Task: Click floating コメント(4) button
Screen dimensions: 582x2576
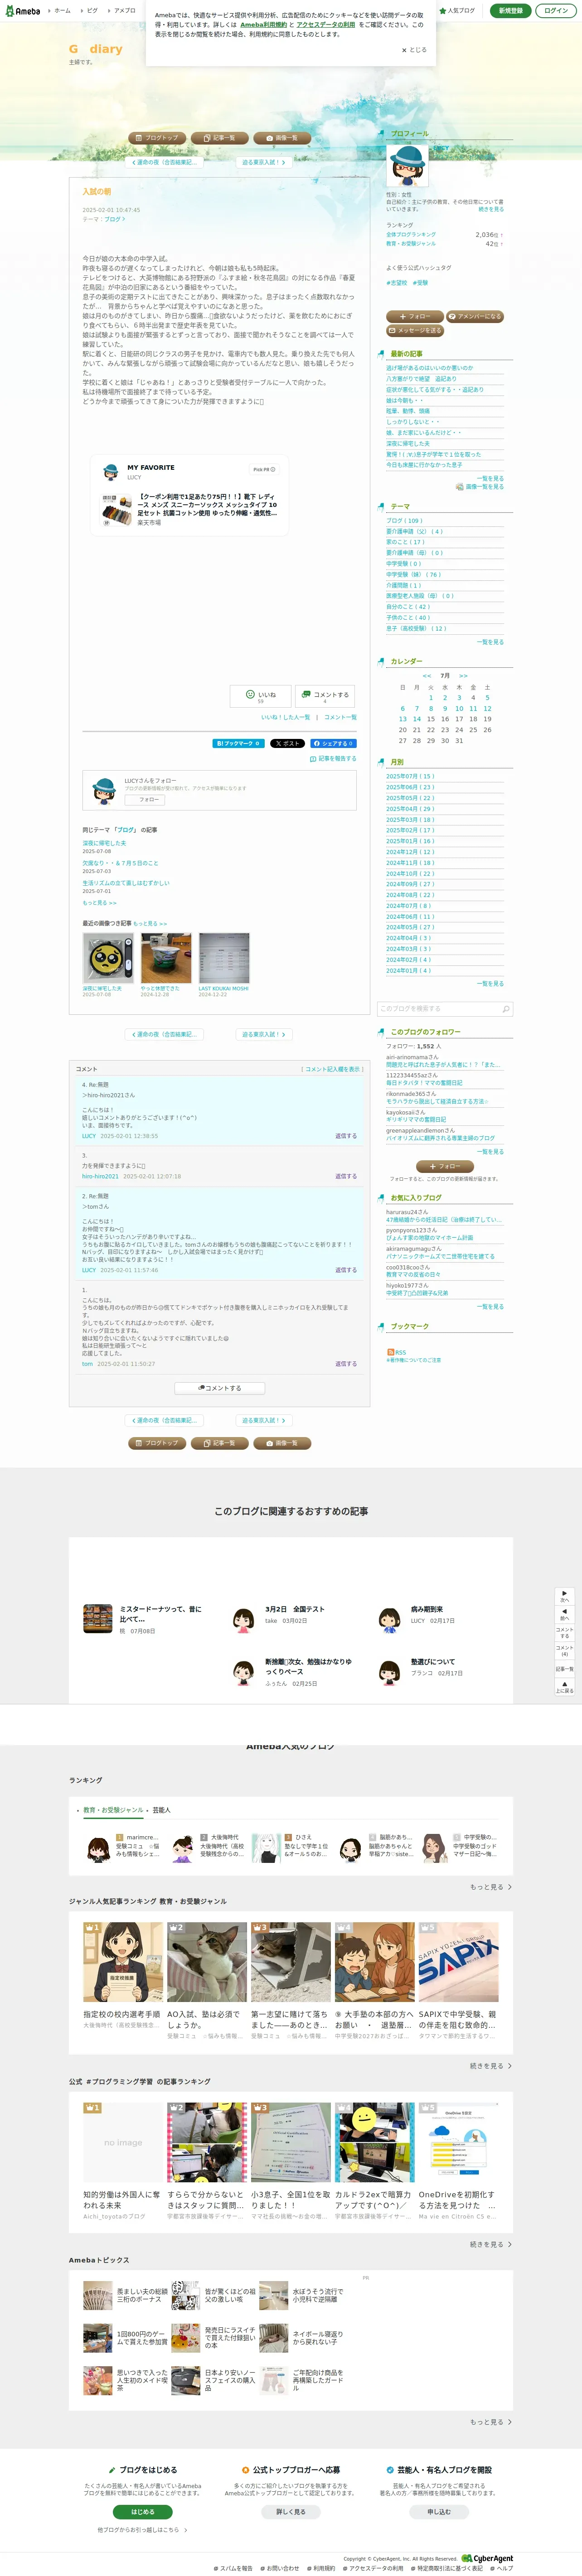Action: (564, 1651)
